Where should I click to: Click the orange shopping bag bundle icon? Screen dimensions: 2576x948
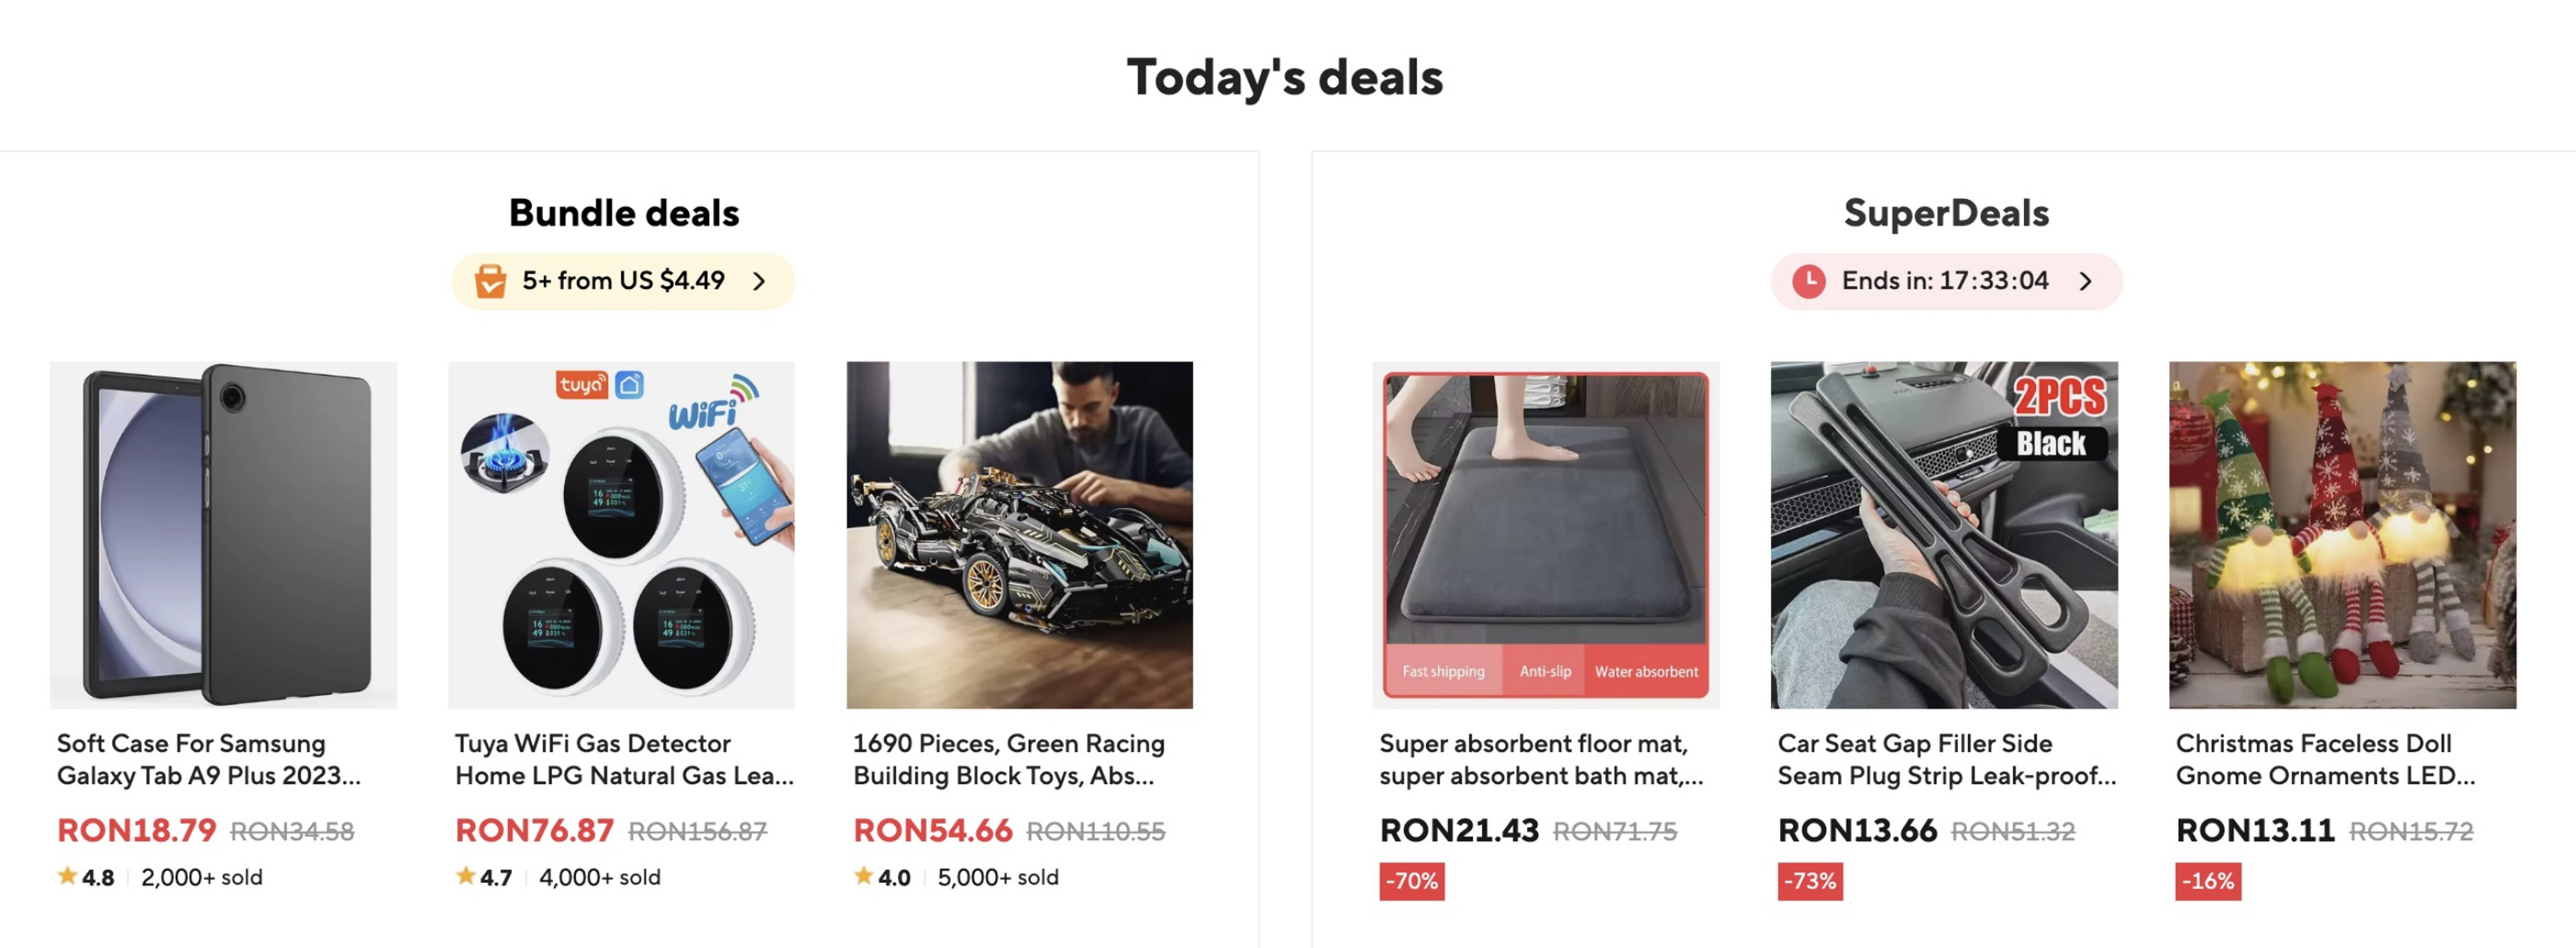[490, 281]
